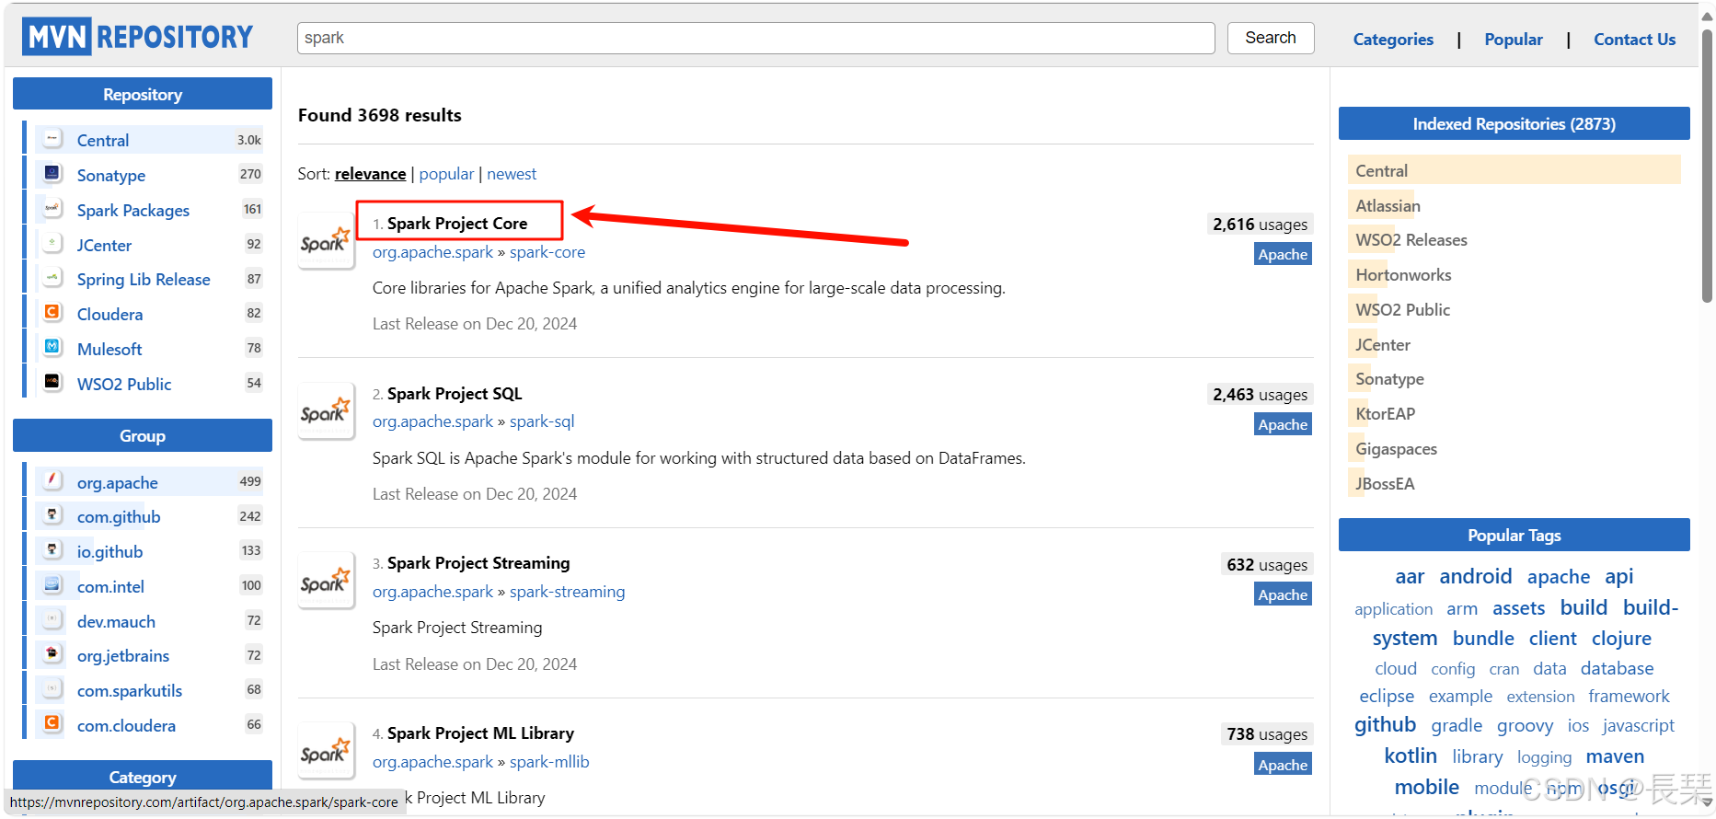This screenshot has height=819, width=1716.
Task: Sort results by popular
Action: click(x=446, y=174)
